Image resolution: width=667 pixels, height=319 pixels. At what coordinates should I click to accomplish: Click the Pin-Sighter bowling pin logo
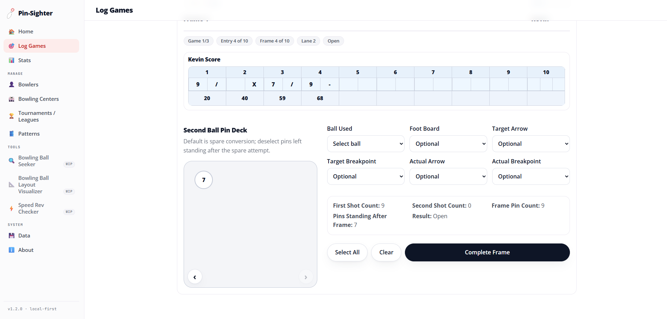pos(11,13)
